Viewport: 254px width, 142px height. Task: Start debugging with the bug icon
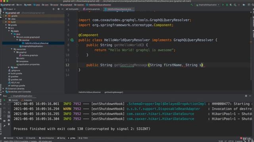click(227, 5)
